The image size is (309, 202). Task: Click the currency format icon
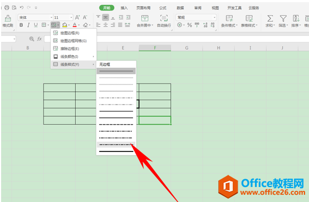point(179,25)
